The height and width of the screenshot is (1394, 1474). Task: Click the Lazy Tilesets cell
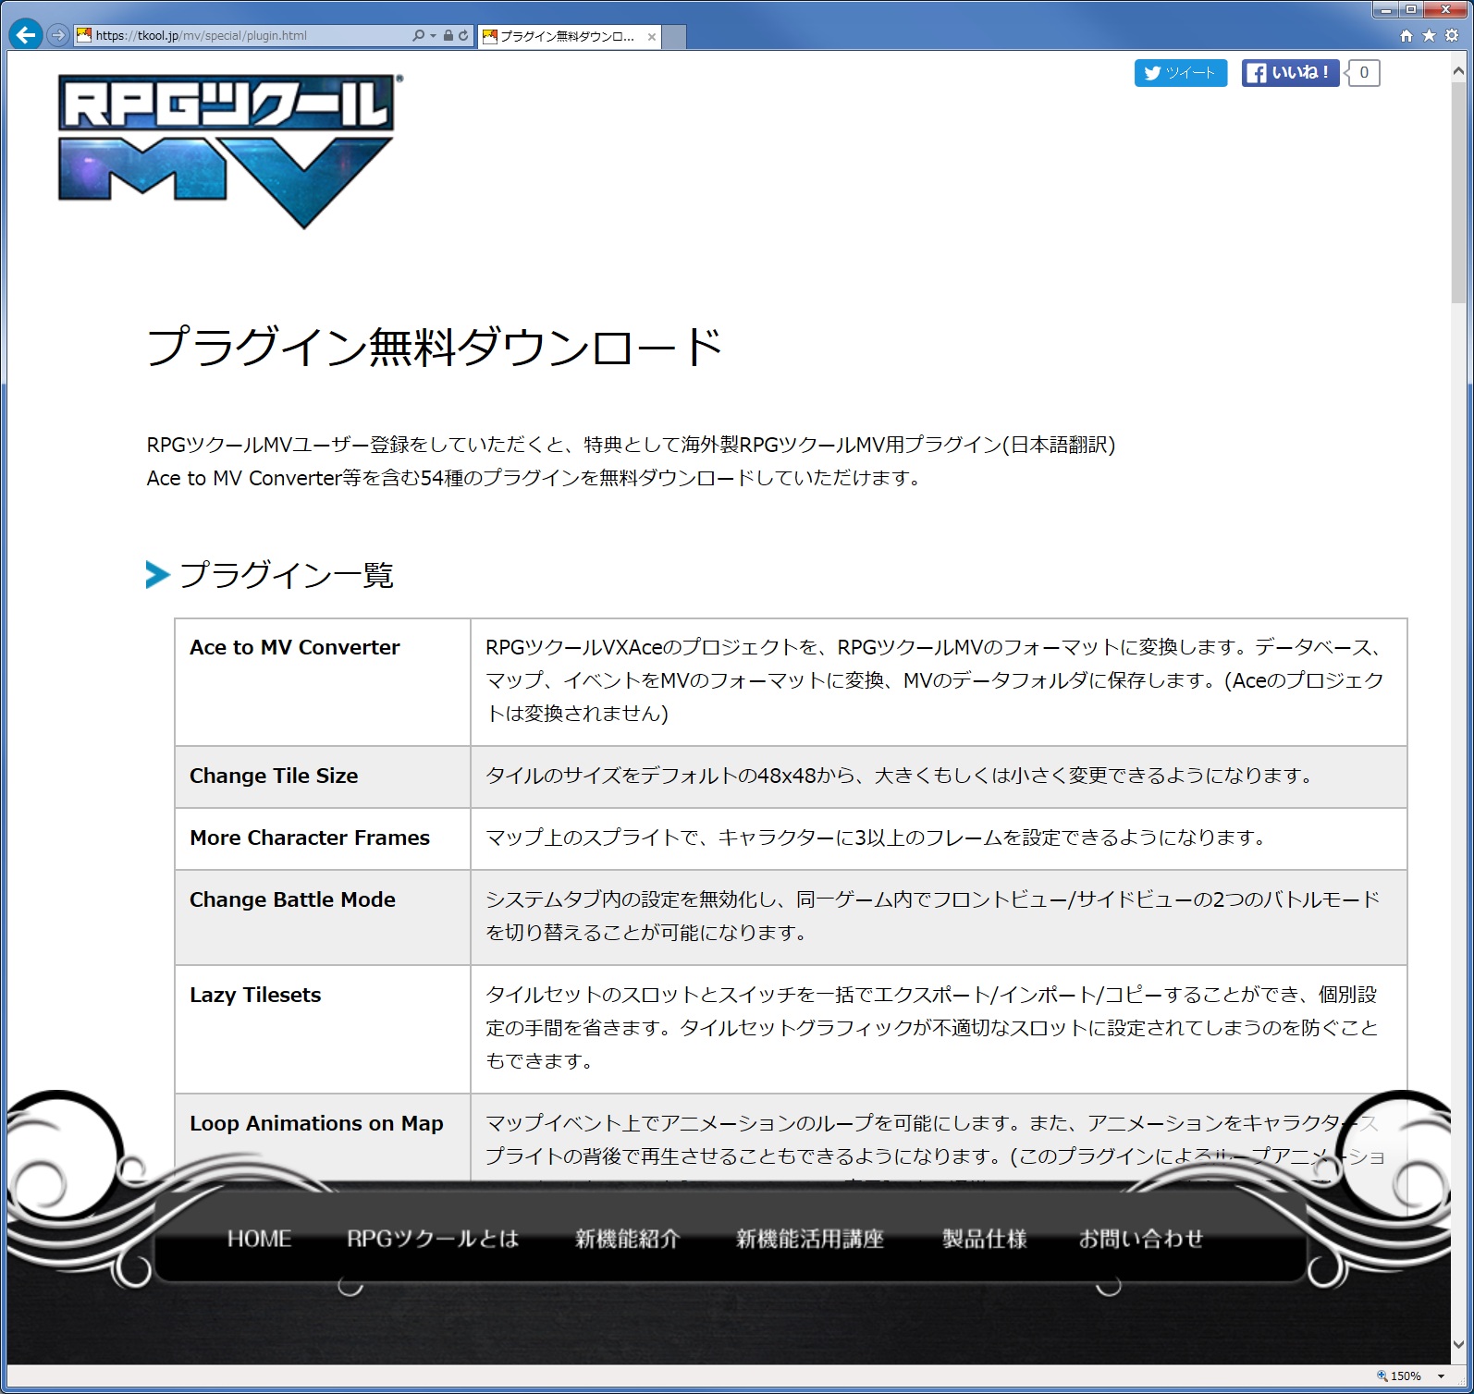click(323, 1029)
